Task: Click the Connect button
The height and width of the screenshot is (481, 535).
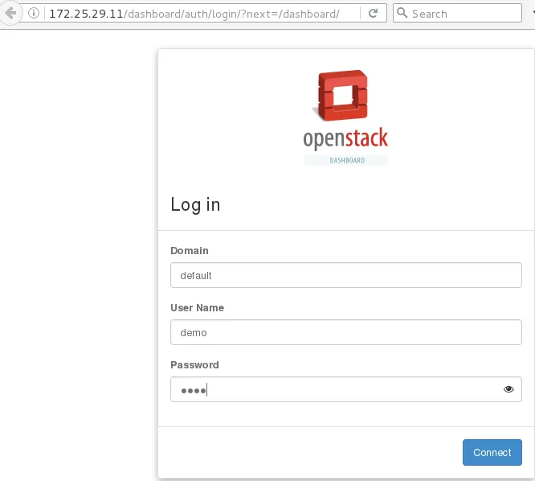Action: (x=492, y=452)
